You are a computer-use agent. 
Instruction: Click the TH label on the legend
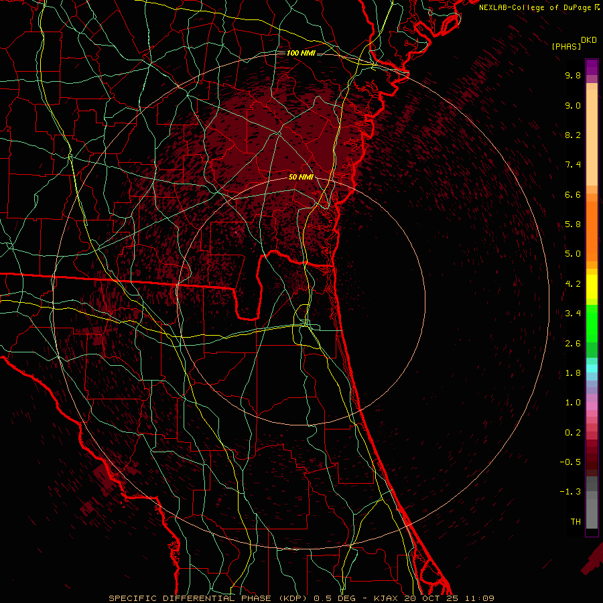576,522
